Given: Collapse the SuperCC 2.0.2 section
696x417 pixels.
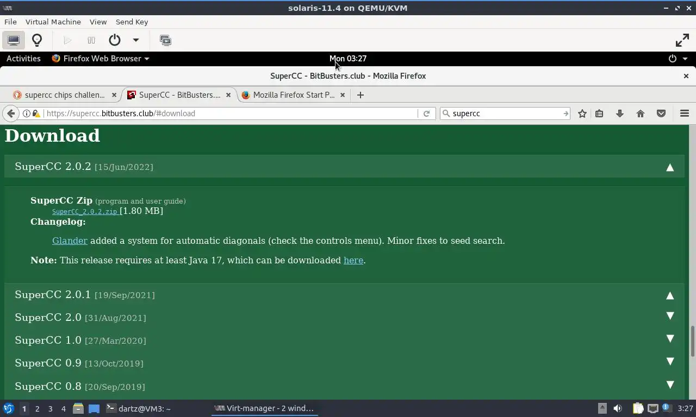Looking at the screenshot, I should tap(670, 167).
